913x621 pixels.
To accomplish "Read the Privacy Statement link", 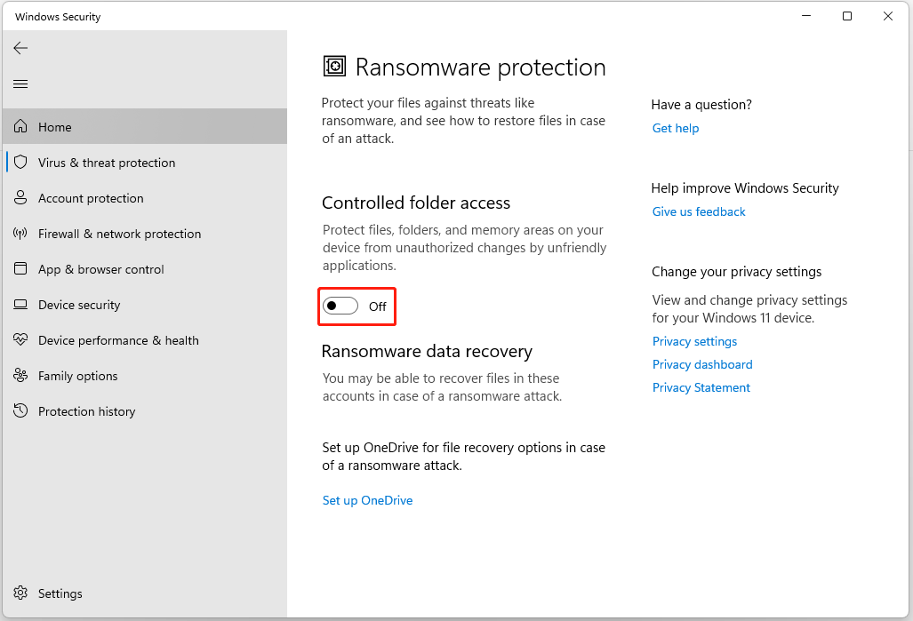I will 701,387.
